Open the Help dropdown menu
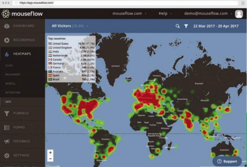 click(165, 14)
